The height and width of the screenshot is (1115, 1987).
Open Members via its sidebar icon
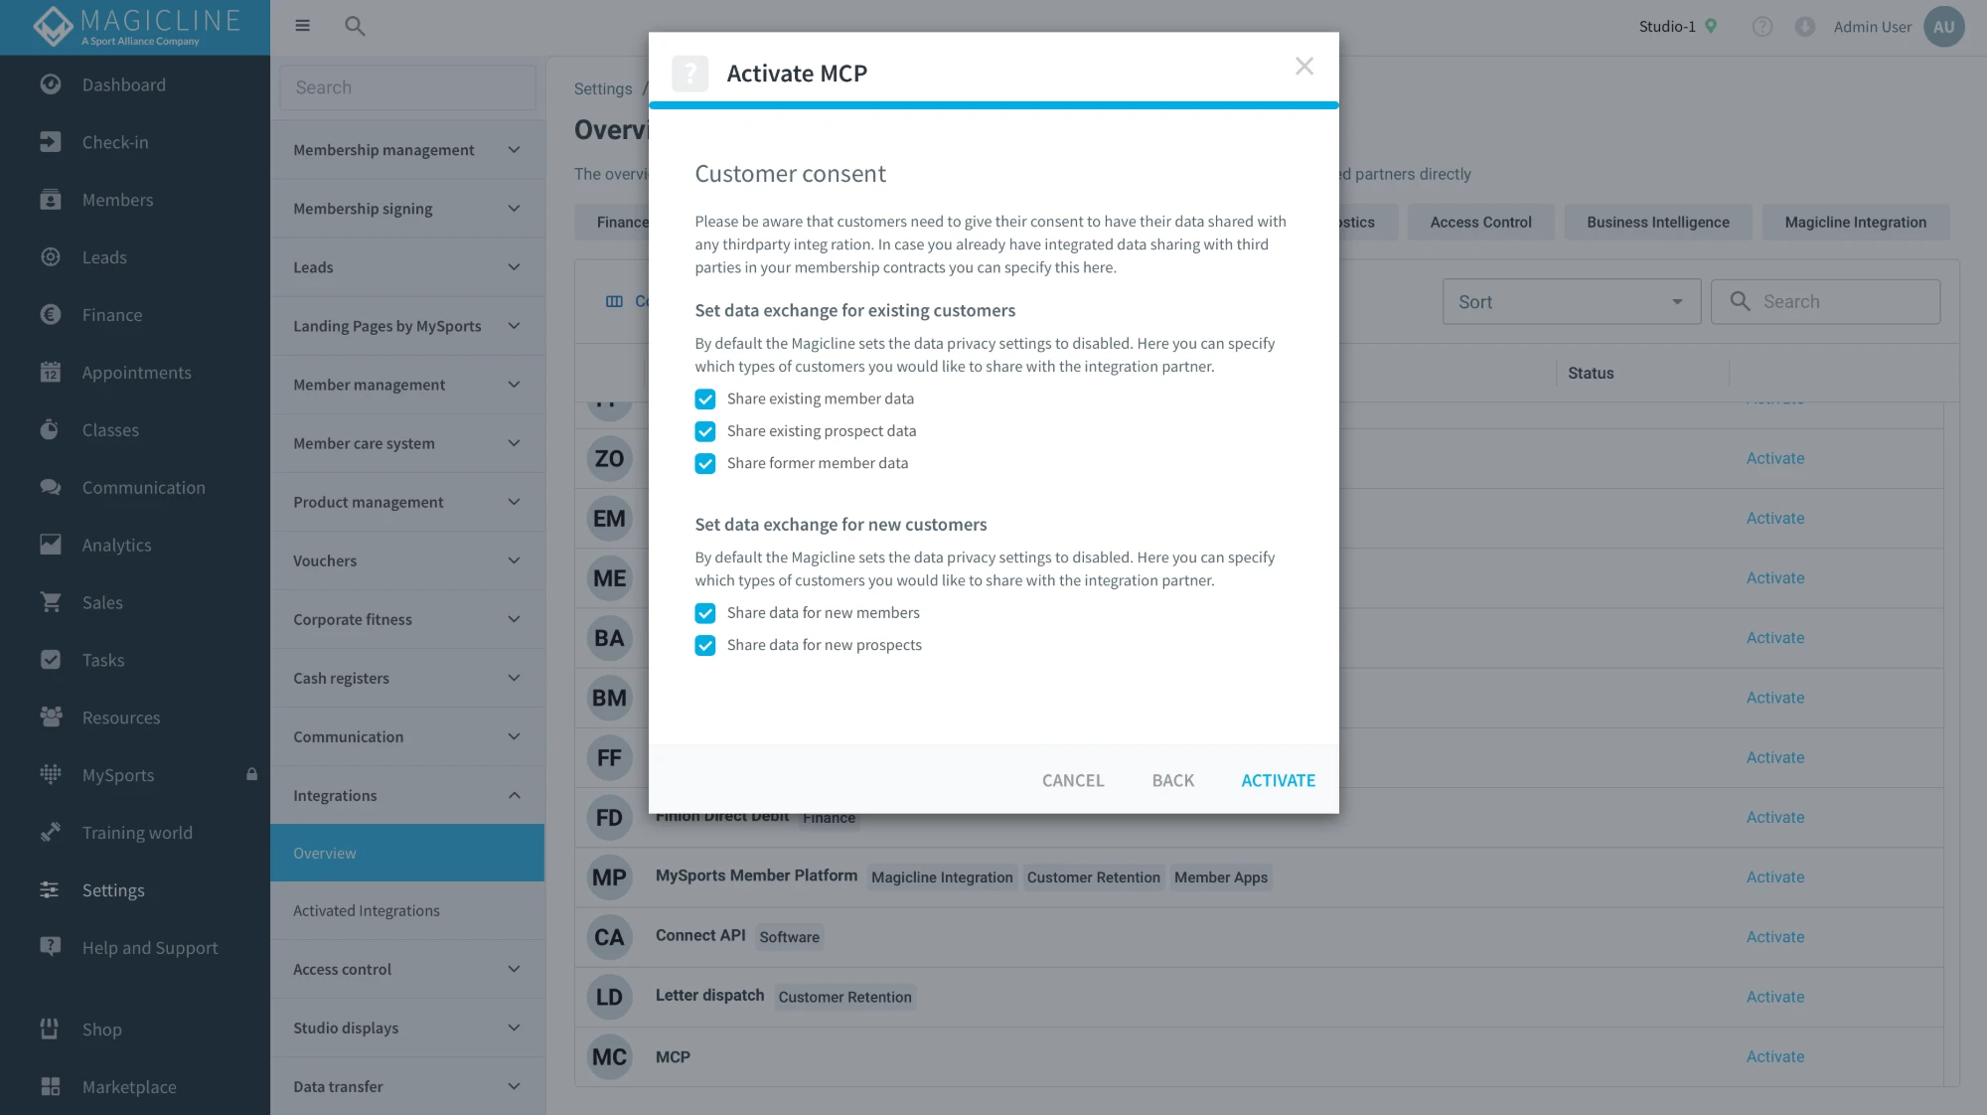(x=51, y=200)
